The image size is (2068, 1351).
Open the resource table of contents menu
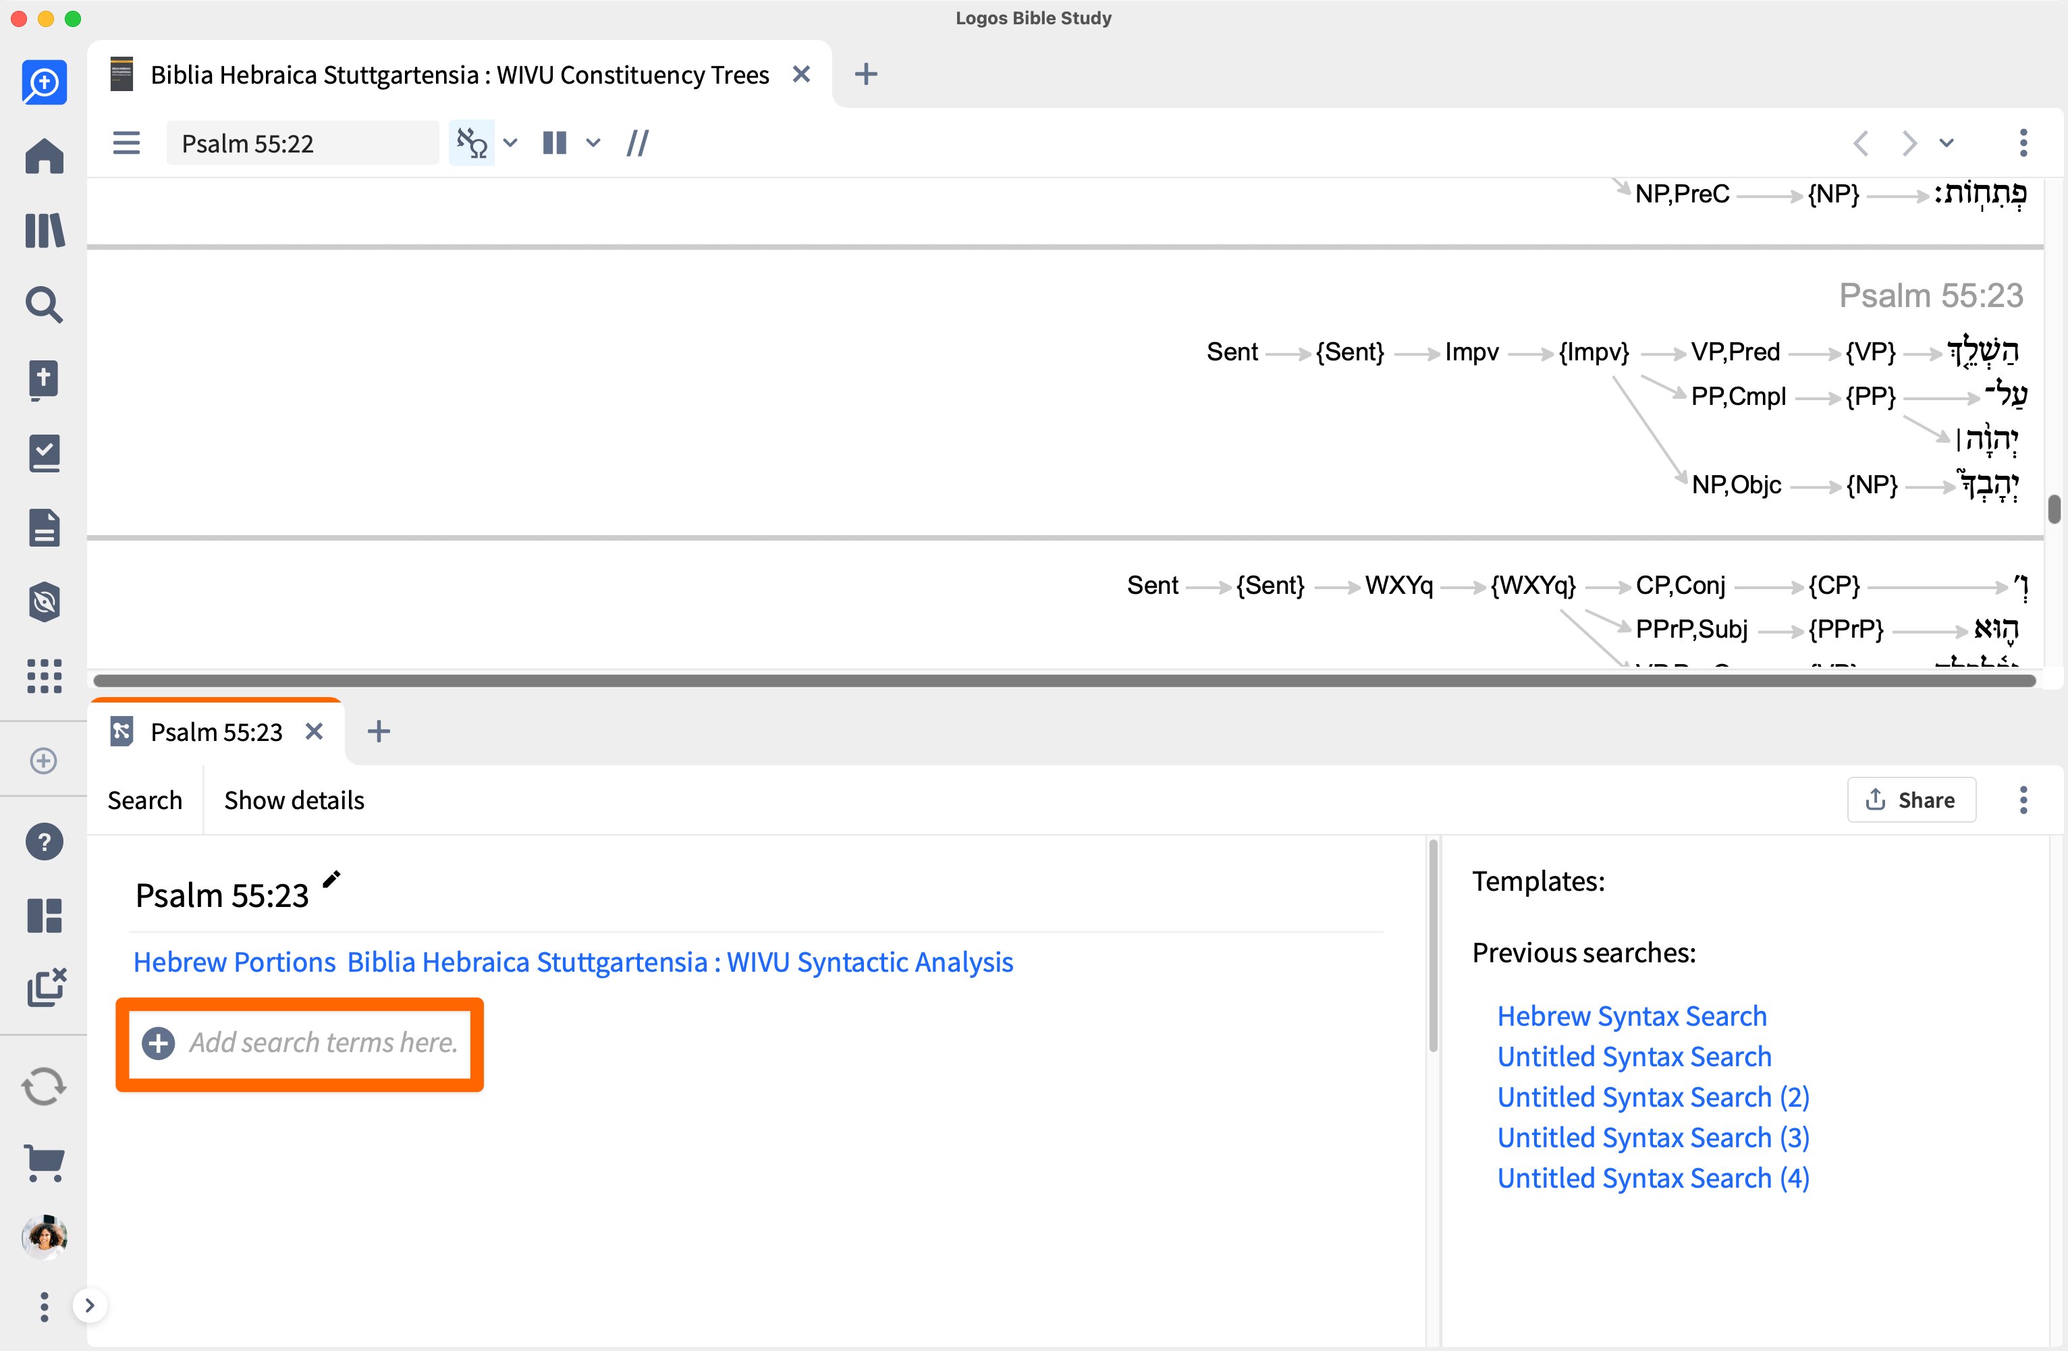pos(127,142)
